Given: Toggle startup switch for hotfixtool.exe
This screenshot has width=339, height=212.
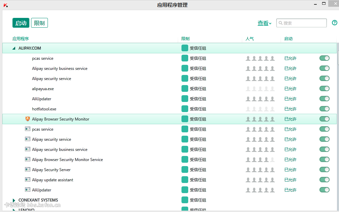Looking at the screenshot, I should [x=324, y=109].
